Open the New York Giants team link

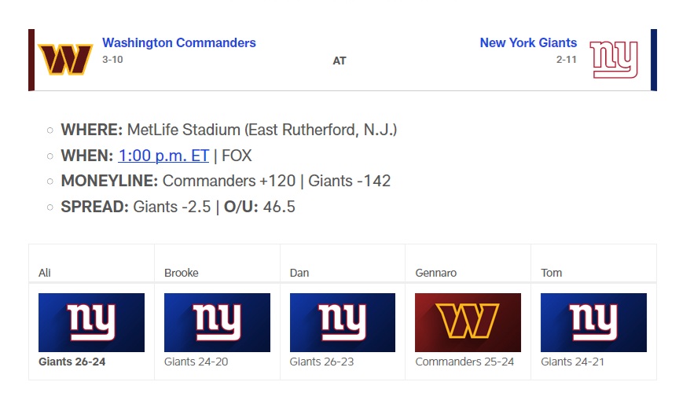tap(528, 42)
